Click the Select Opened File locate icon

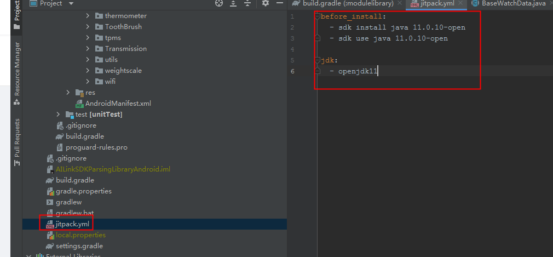pos(219,4)
